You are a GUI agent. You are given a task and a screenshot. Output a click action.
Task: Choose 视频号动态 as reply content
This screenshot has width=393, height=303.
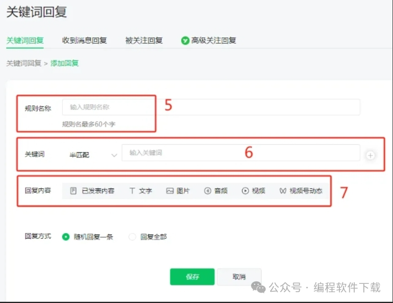click(x=301, y=191)
